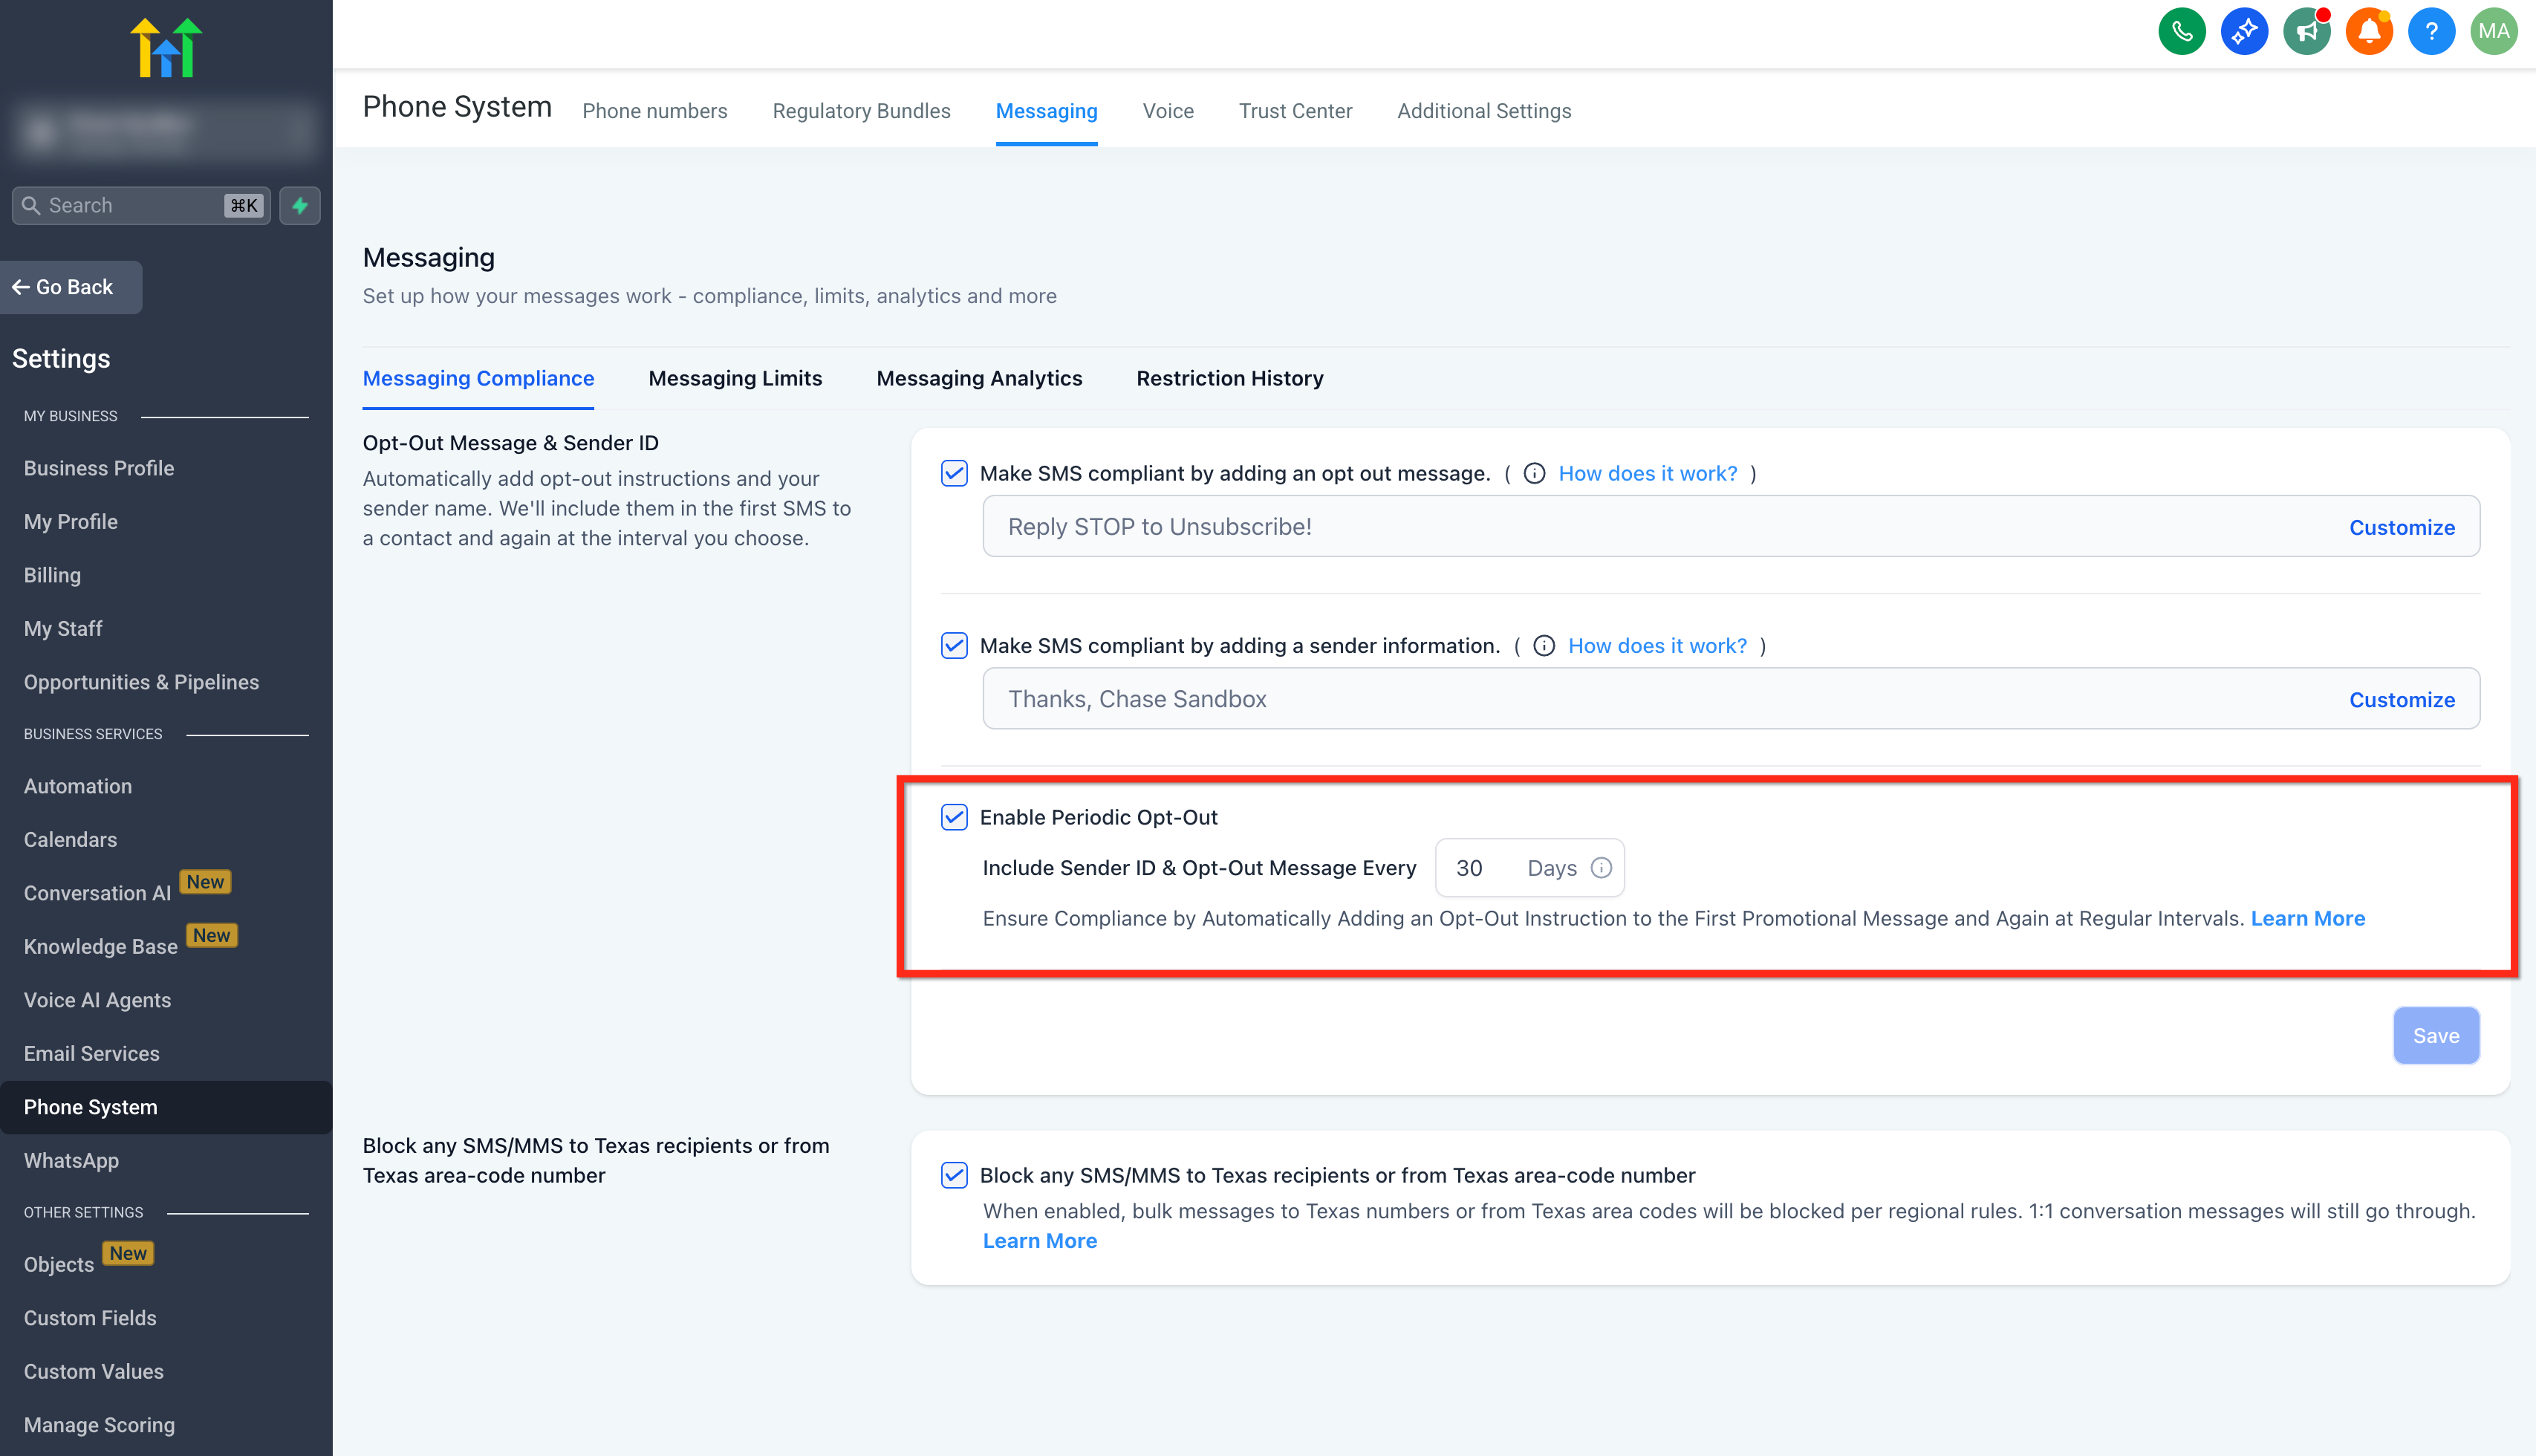2536x1456 pixels.
Task: Open the MA user avatar menu
Action: click(2493, 32)
